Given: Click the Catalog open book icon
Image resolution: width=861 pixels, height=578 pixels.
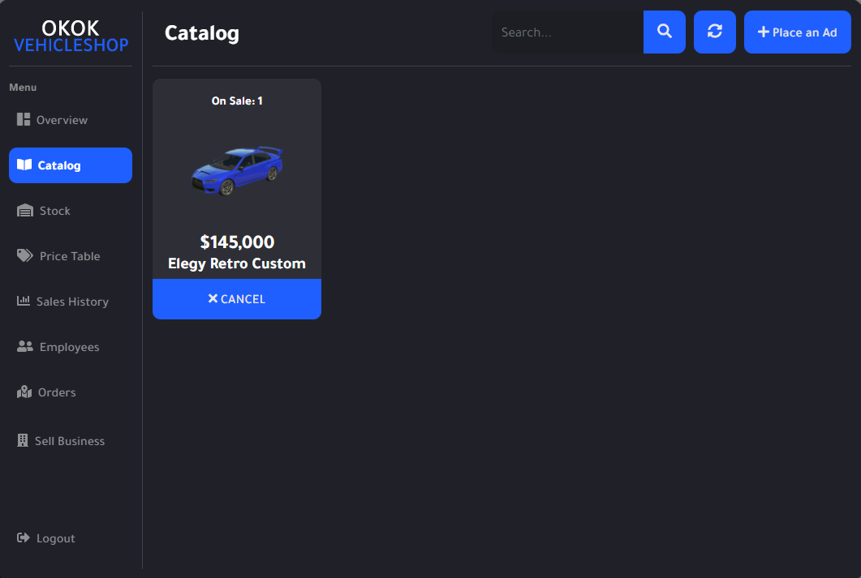Looking at the screenshot, I should (x=24, y=165).
